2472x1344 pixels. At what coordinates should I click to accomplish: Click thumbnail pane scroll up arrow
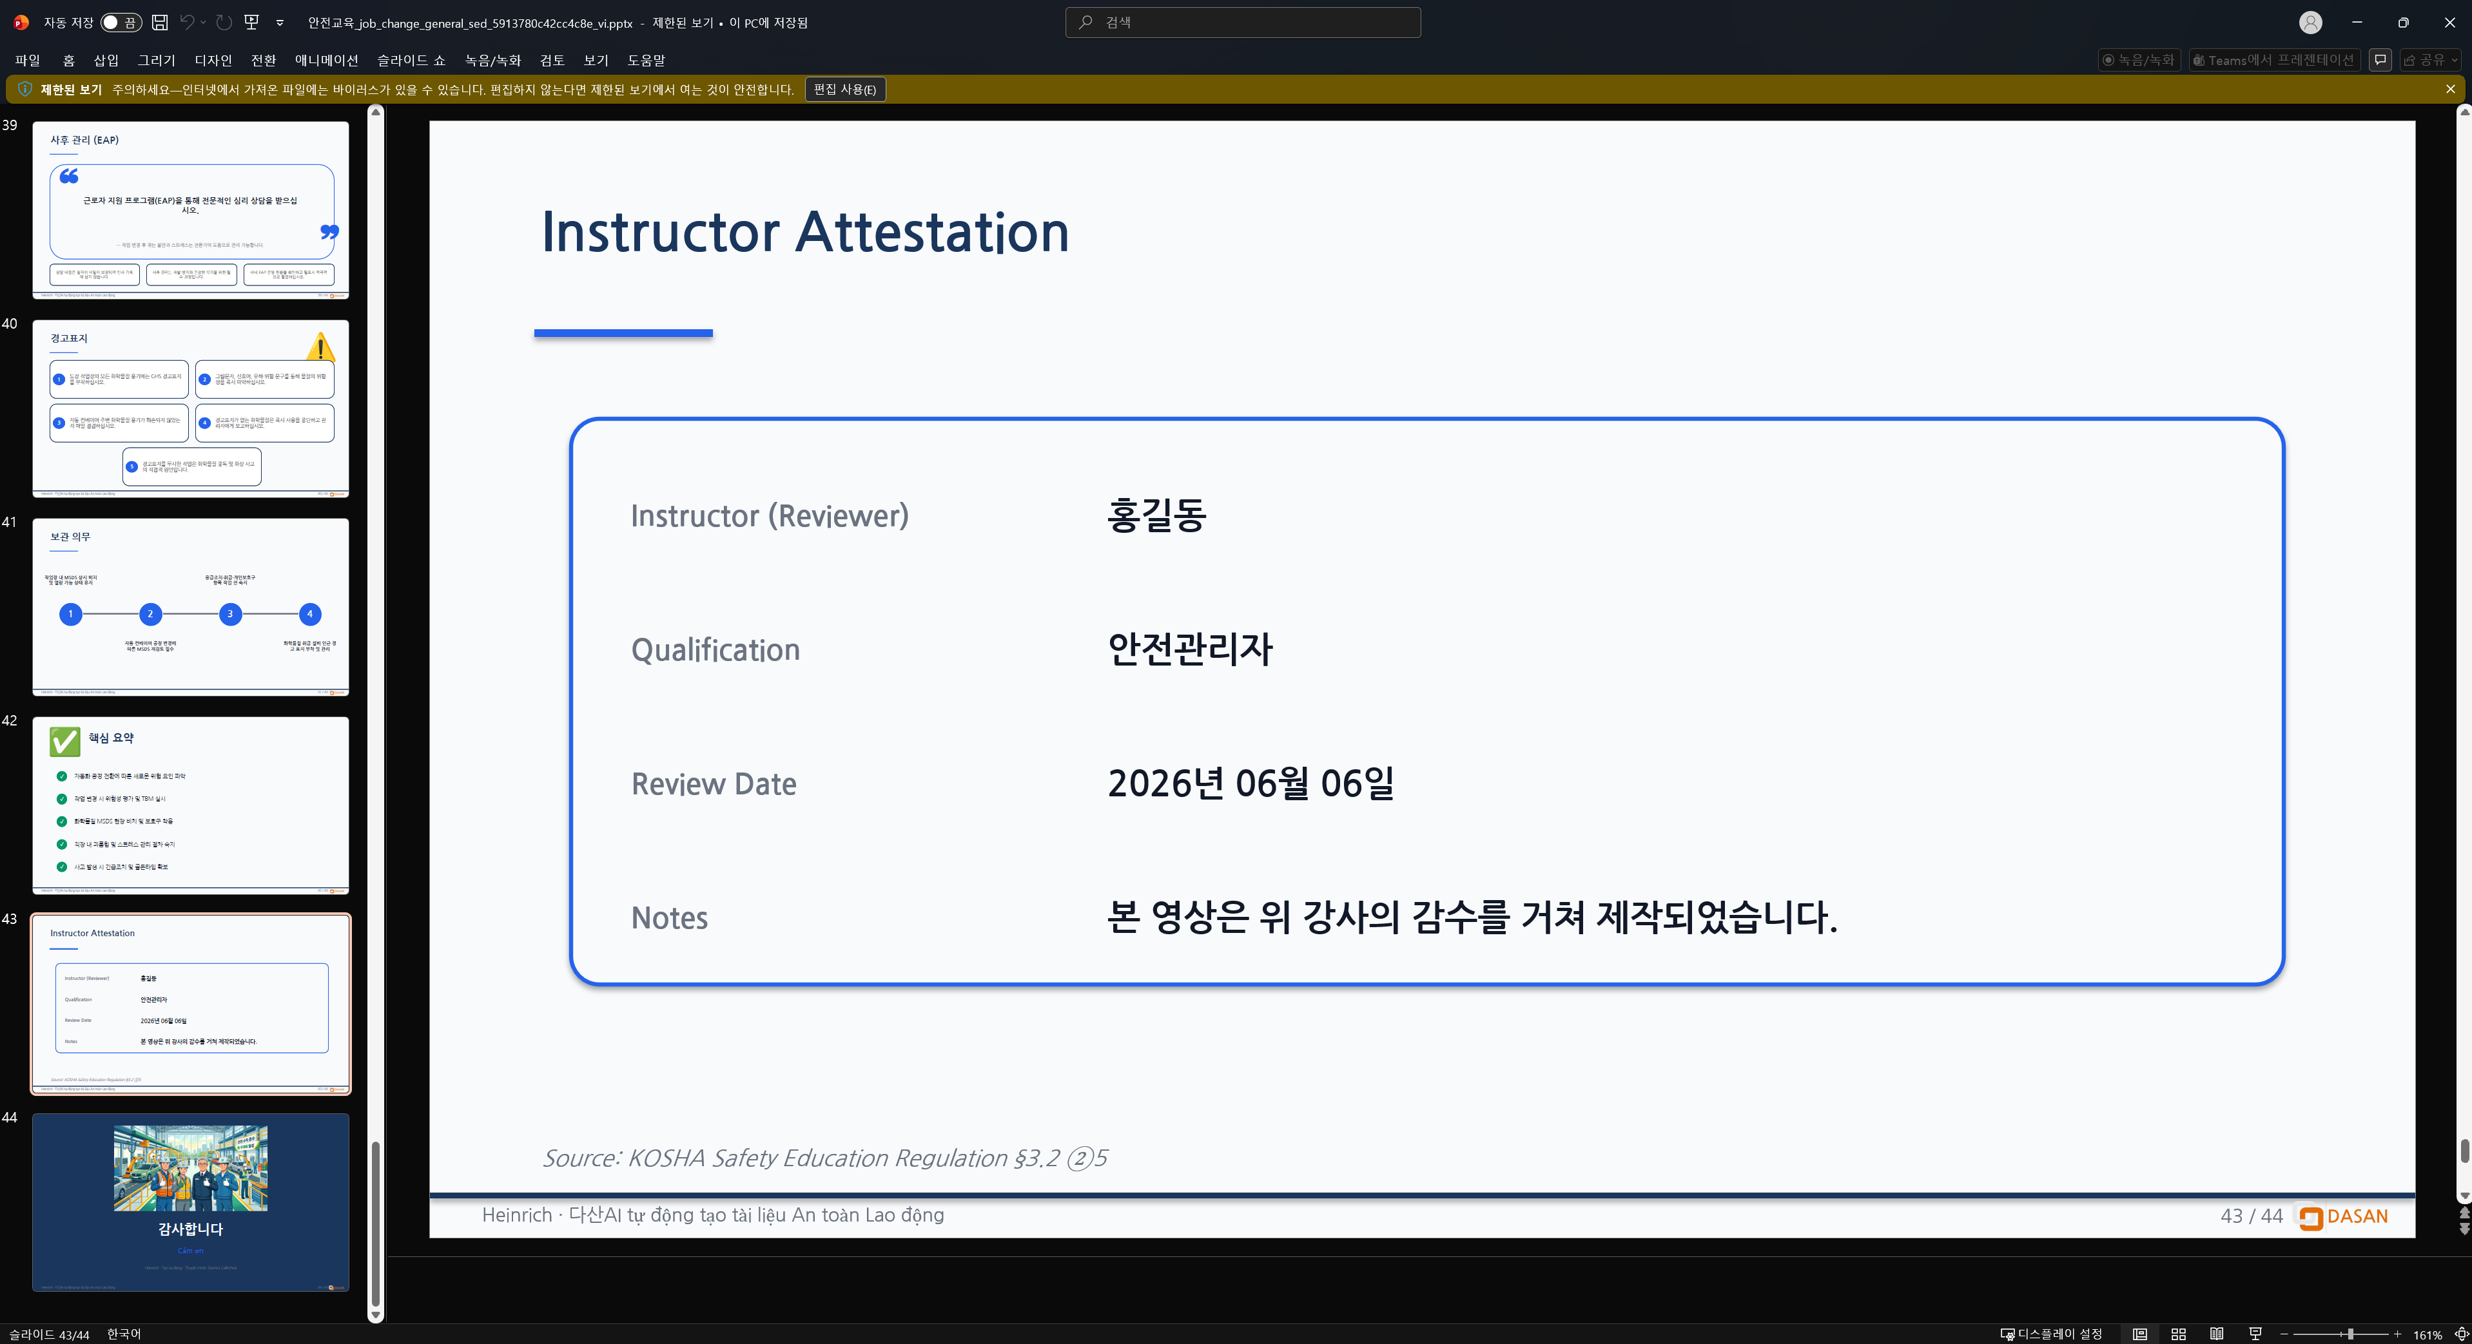(x=375, y=112)
